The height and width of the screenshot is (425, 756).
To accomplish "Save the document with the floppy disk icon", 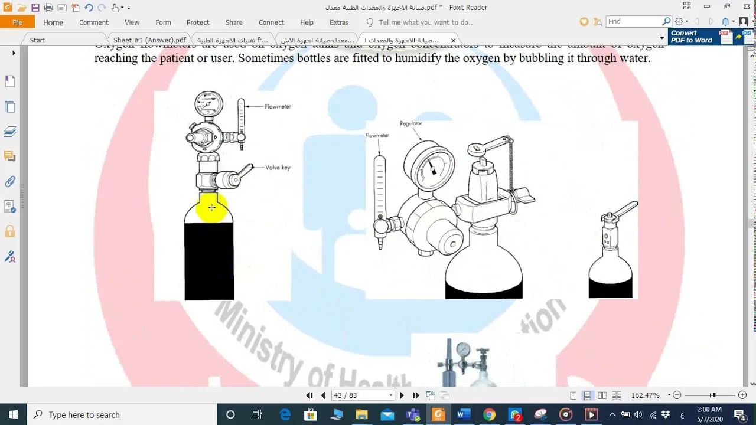I will (35, 8).
